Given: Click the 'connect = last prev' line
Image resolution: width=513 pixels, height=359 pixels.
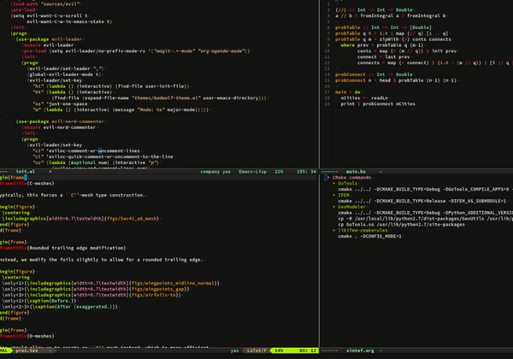Looking at the screenshot, I should click(x=383, y=57).
